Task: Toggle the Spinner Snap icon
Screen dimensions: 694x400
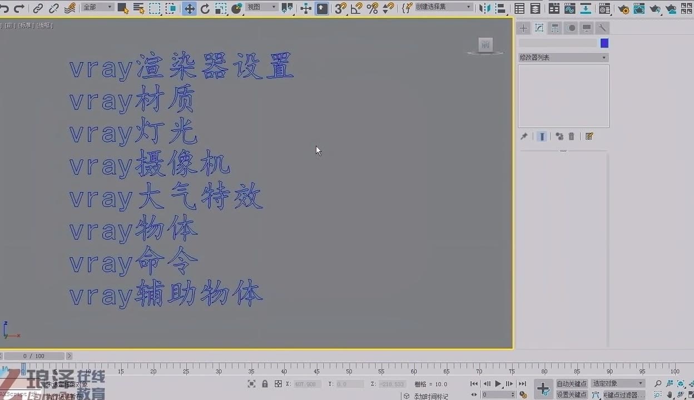Action: pyautogui.click(x=389, y=8)
